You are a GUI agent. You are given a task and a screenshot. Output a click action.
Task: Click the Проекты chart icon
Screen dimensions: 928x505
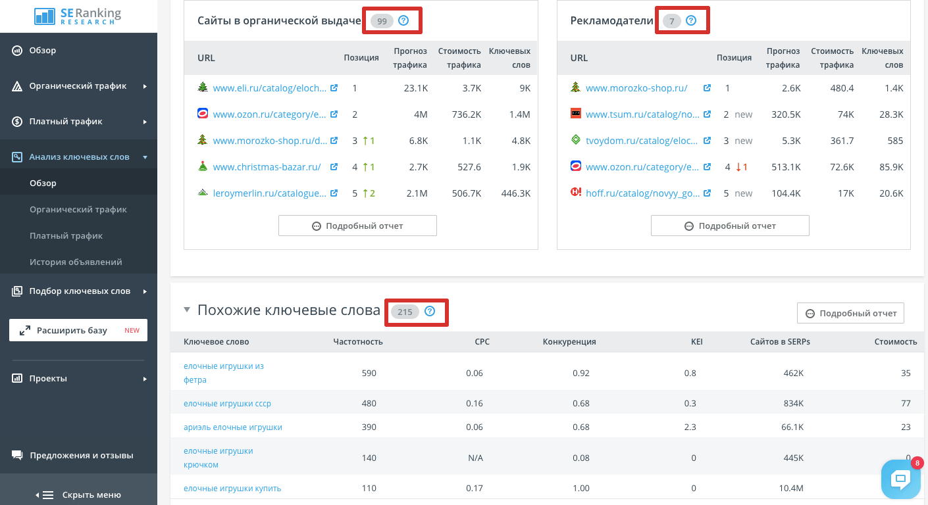(17, 379)
